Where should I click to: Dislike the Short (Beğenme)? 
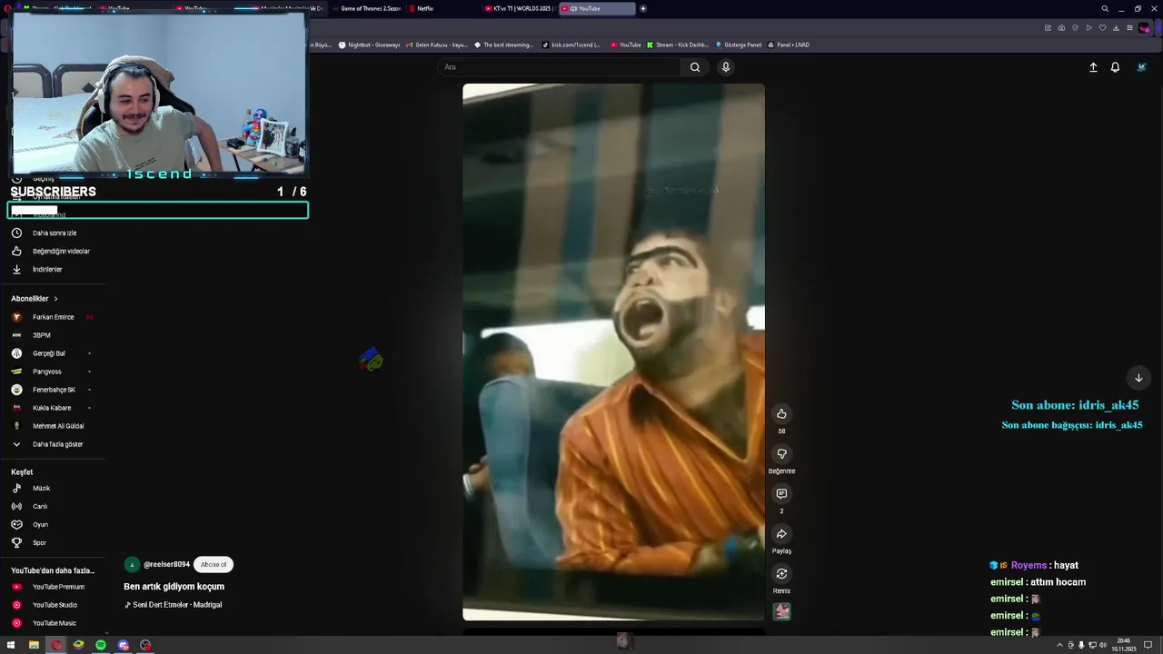[781, 454]
